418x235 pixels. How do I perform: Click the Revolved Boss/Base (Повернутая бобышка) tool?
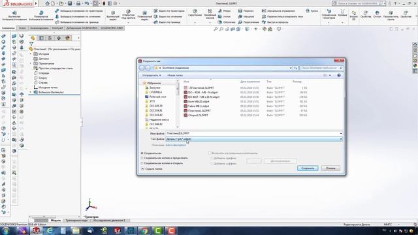click(41, 16)
